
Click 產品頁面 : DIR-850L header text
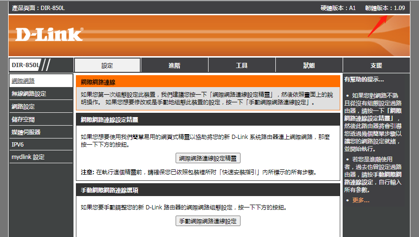pos(38,8)
